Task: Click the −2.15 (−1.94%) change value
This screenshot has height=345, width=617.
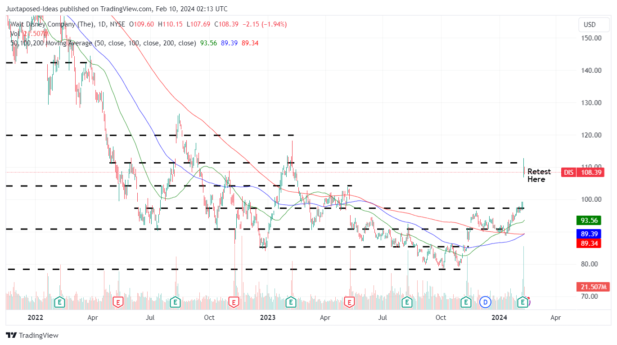Action: click(265, 24)
